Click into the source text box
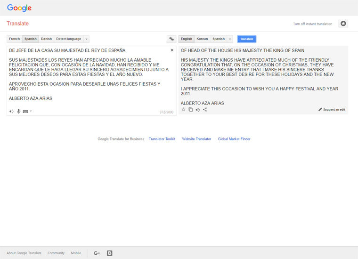This screenshot has width=358, height=259. pos(91,81)
